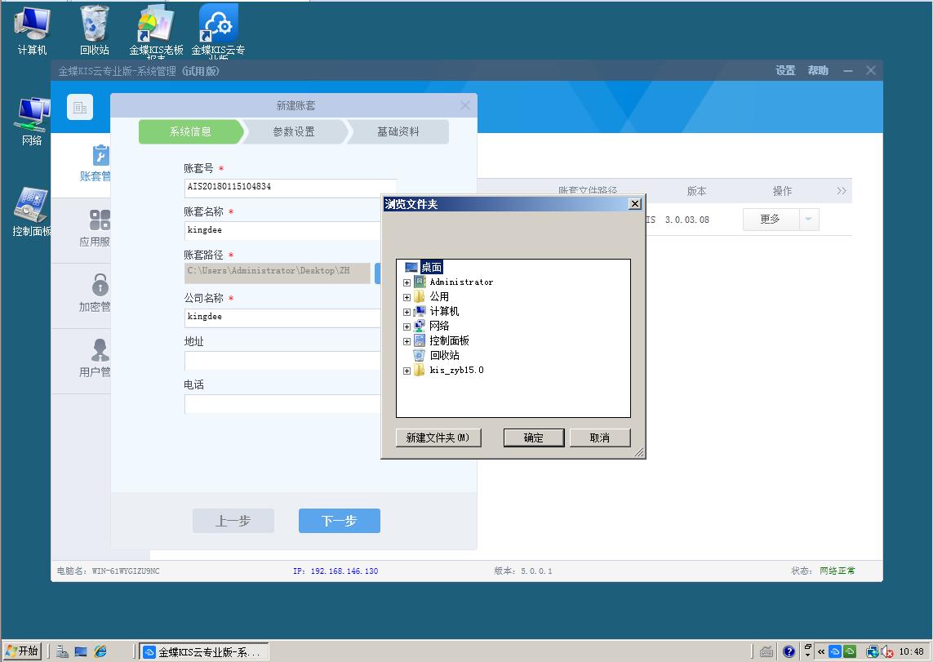Expand the Administrator tree node
This screenshot has width=933, height=662.
tap(407, 282)
